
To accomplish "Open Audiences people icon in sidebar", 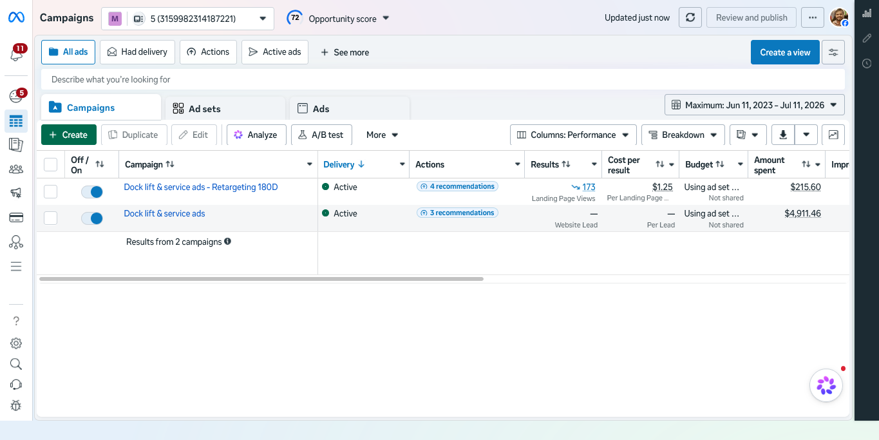I will [16, 169].
